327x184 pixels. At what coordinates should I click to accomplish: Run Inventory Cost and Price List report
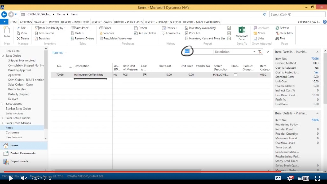[205, 39]
